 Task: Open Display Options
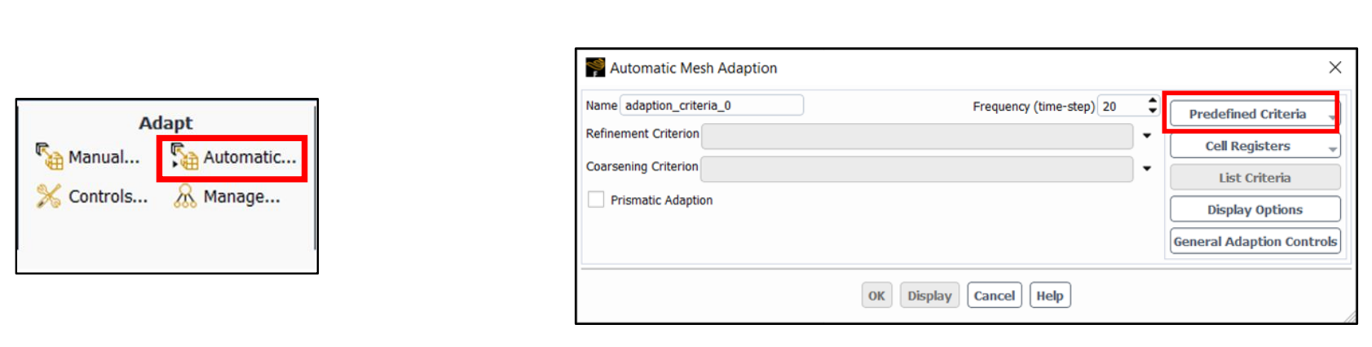(1255, 209)
